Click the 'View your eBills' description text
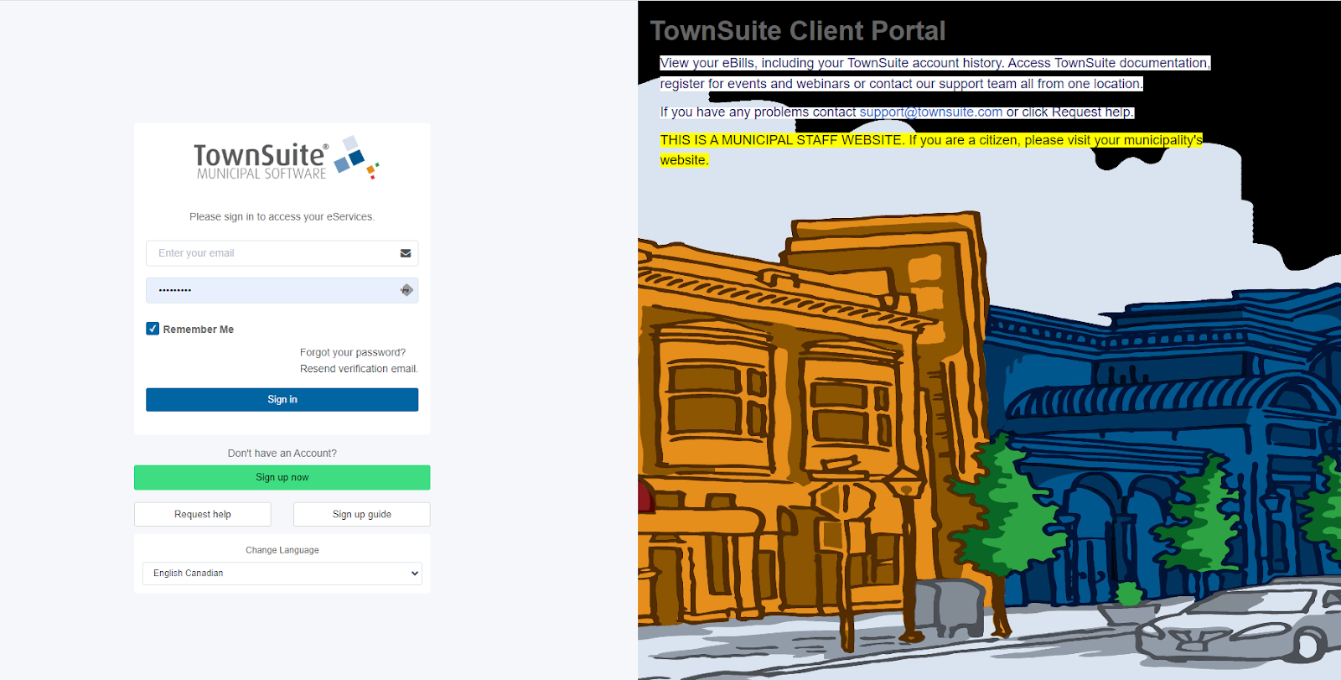The height and width of the screenshot is (680, 1341). [x=935, y=74]
